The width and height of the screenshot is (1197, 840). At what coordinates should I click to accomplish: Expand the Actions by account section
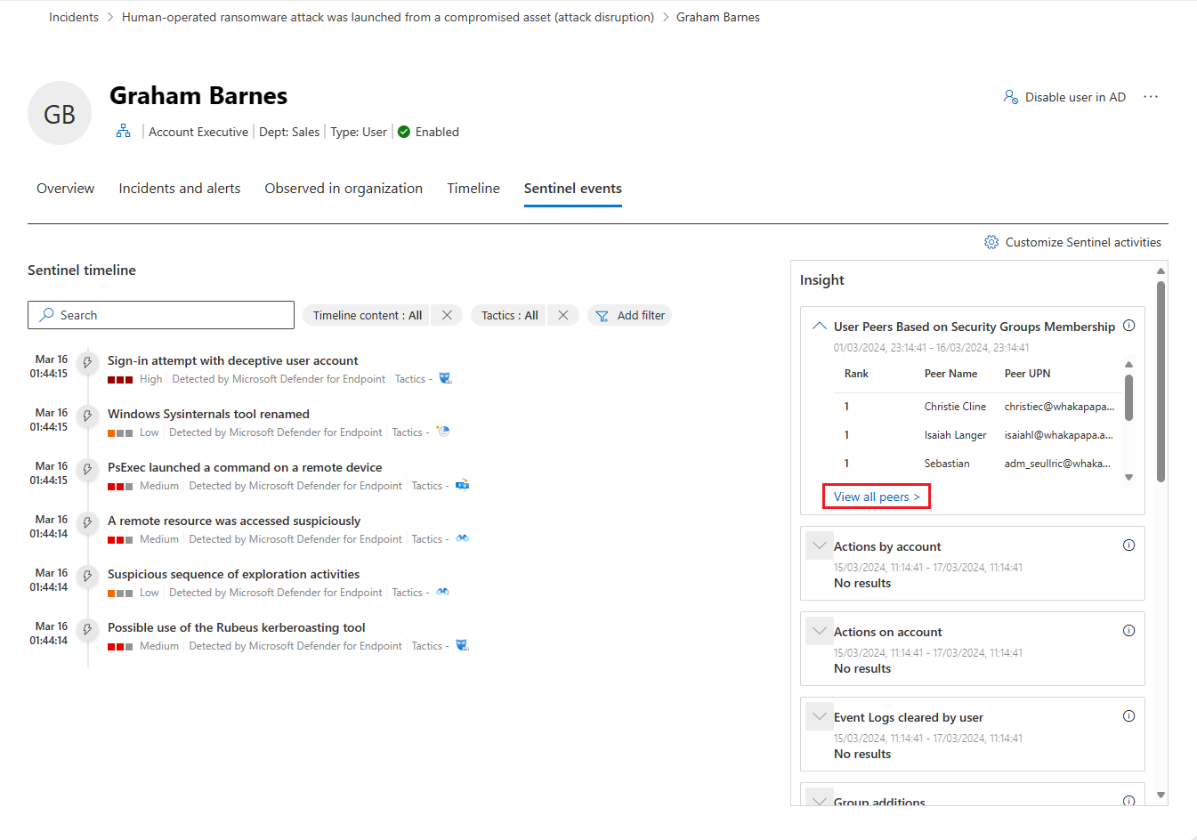819,545
